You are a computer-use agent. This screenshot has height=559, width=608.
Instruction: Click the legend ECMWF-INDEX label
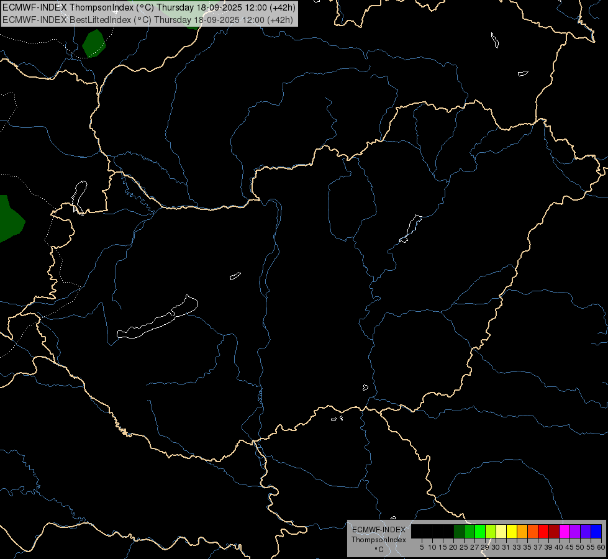pyautogui.click(x=378, y=530)
